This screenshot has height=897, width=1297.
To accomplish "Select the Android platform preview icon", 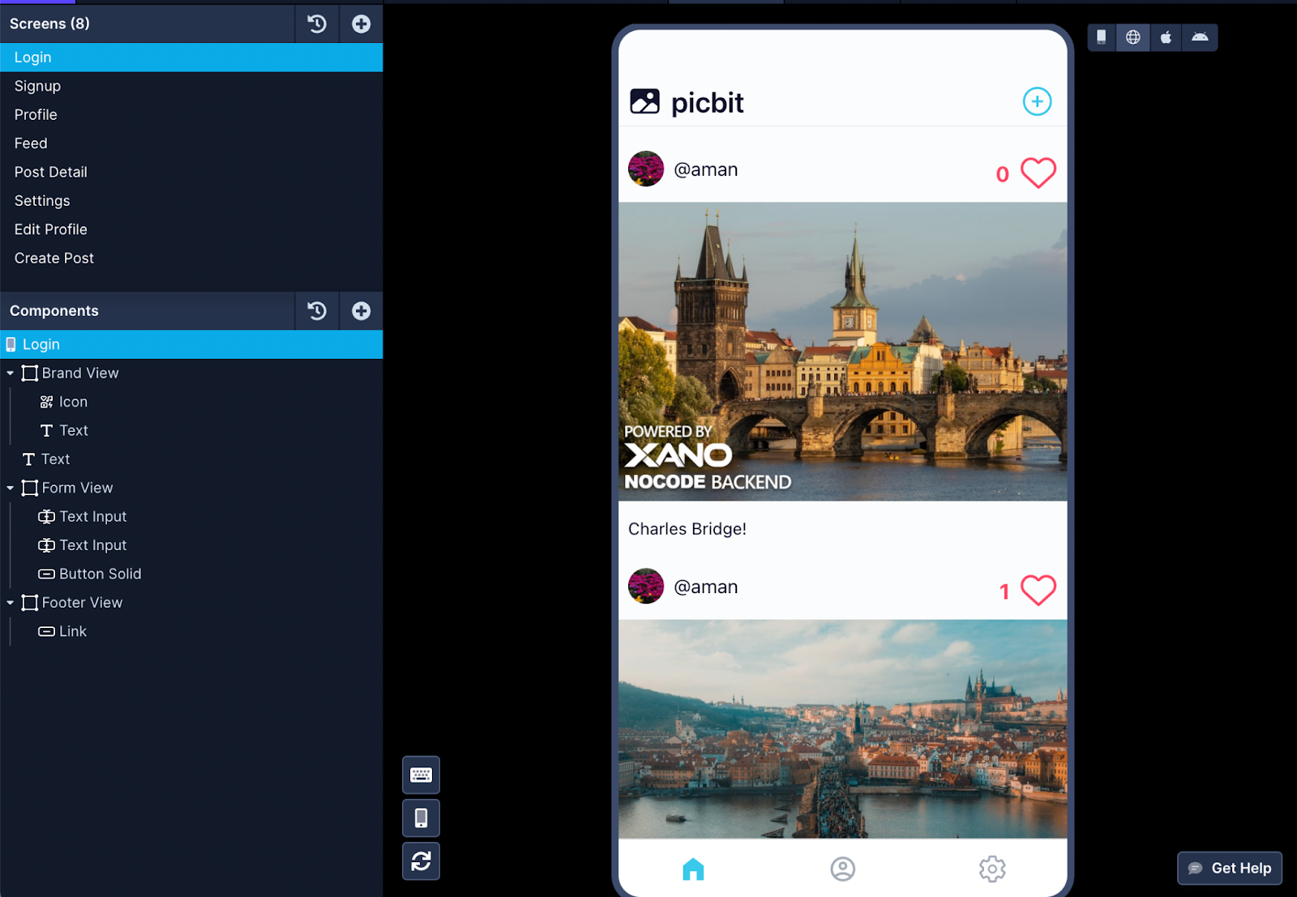I will coord(1200,37).
